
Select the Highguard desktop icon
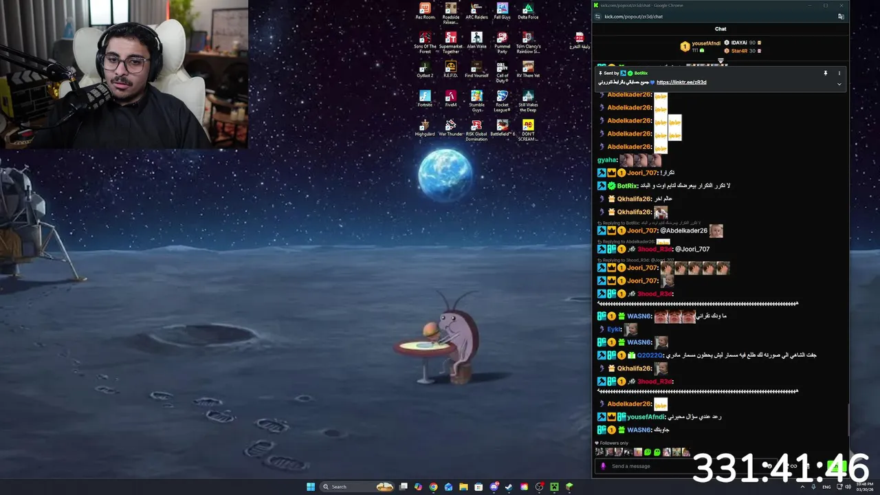click(425, 127)
